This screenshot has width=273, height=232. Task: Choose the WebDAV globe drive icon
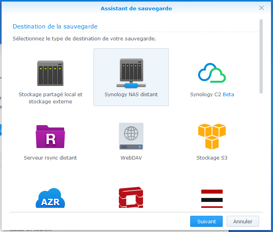pos(131,137)
